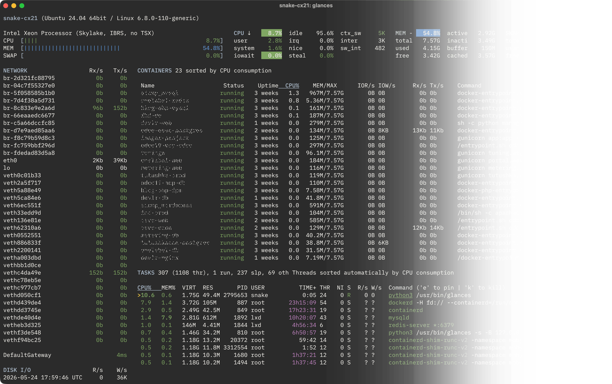The image size is (612, 384).
Task: Click the green maximize window button
Action: click(22, 6)
